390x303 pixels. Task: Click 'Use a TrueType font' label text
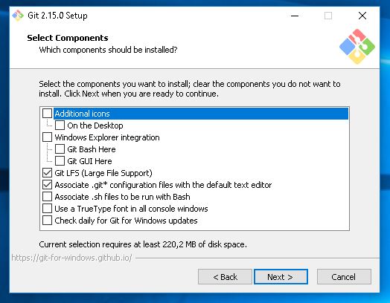click(131, 209)
